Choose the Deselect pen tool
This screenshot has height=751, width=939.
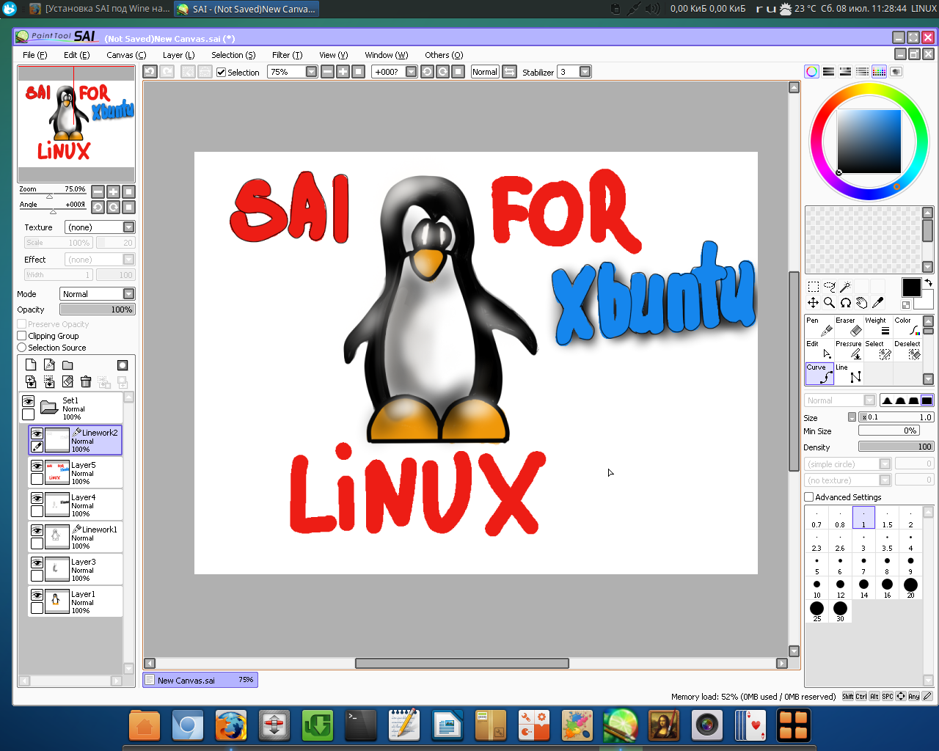(907, 350)
